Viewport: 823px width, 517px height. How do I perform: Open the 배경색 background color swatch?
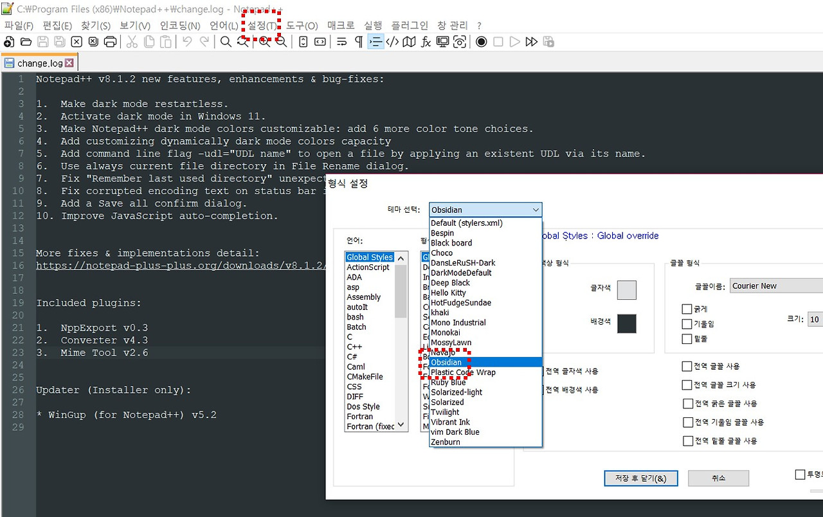tap(626, 323)
